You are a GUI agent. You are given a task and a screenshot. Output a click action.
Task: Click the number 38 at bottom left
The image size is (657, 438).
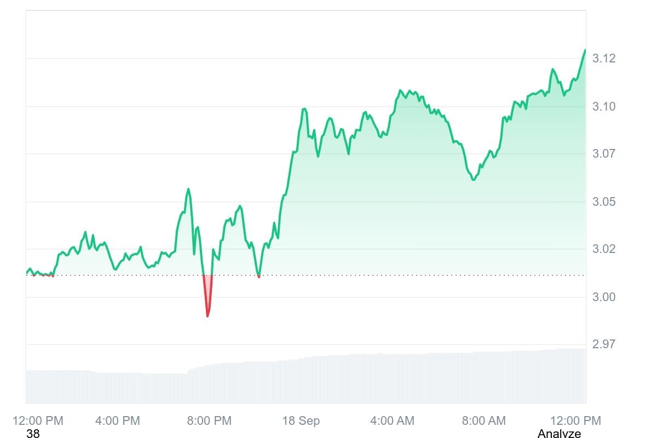[33, 434]
